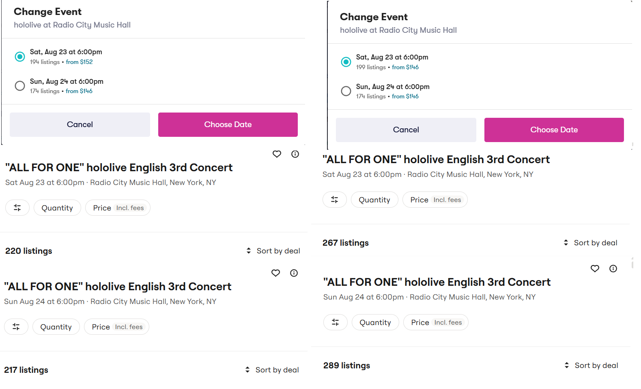Cancel the dialog showing 199 listings
Image resolution: width=641 pixels, height=389 pixels.
pyautogui.click(x=406, y=130)
